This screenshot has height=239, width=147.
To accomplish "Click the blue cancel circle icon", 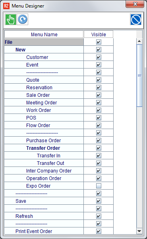I will click(x=136, y=20).
